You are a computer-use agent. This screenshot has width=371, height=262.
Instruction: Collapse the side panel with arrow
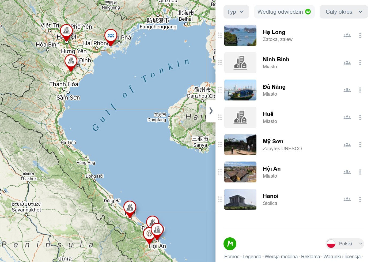coord(211,111)
